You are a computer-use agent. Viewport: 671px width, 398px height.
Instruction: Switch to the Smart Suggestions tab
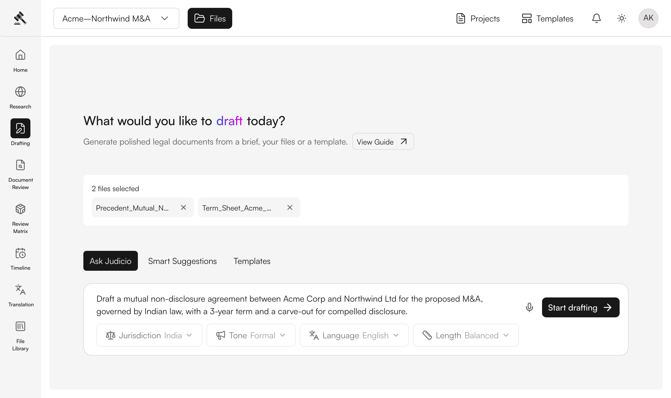tap(182, 261)
